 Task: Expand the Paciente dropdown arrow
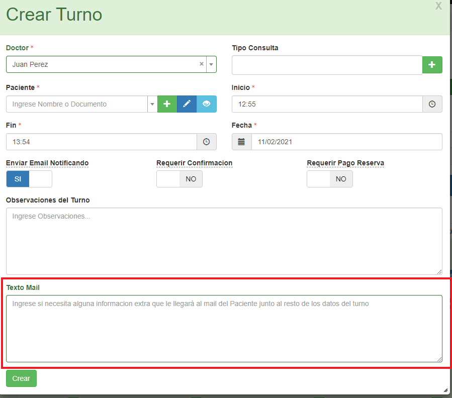tap(152, 104)
